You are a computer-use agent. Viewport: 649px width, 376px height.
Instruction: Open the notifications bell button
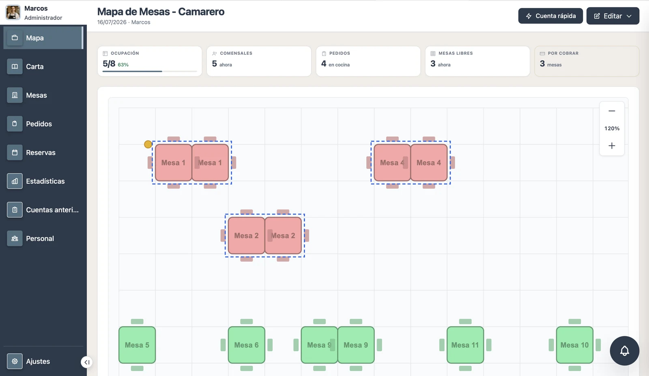[624, 351]
